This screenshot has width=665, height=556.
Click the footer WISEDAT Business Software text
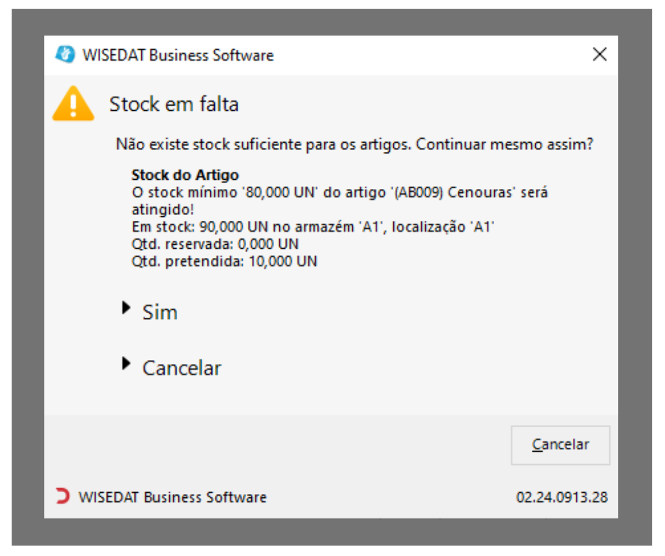click(172, 497)
